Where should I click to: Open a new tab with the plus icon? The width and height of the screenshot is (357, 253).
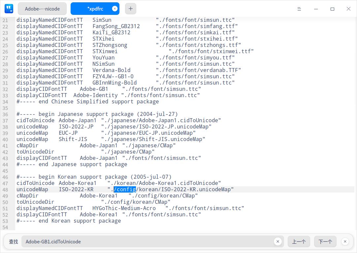[130, 9]
